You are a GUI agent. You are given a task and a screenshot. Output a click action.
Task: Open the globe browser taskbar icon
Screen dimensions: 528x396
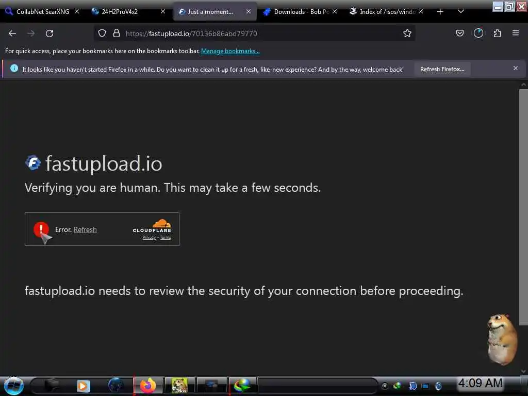coord(115,385)
